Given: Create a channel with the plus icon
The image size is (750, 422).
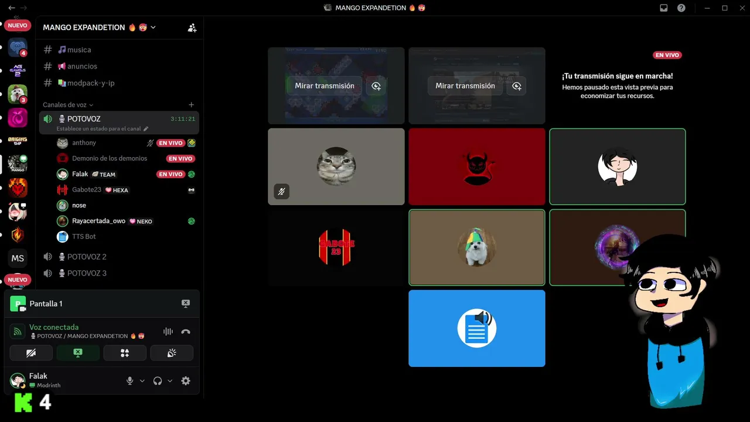Looking at the screenshot, I should [191, 105].
